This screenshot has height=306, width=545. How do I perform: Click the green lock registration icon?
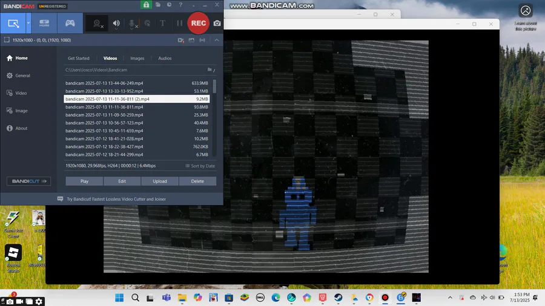tap(146, 5)
